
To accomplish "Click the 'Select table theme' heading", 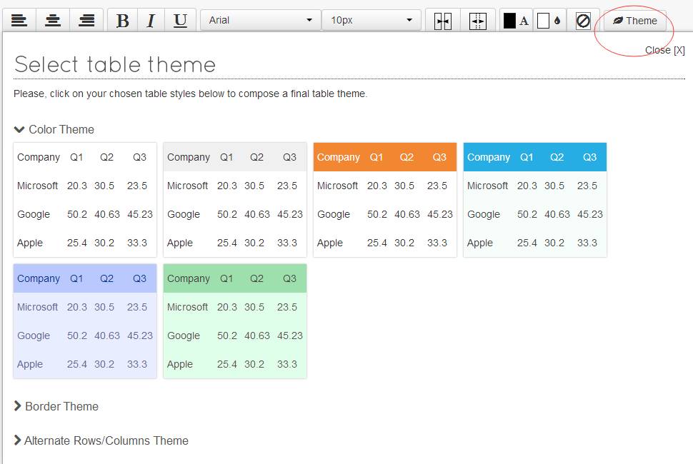I will click(115, 64).
